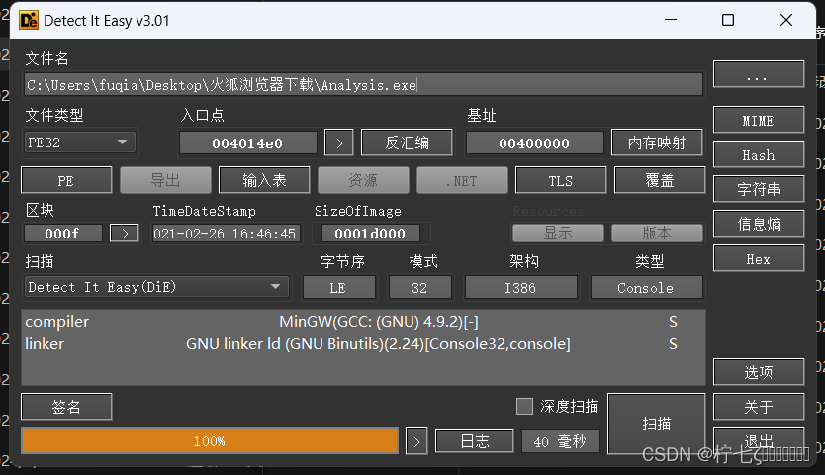Click the 资源 resources button

363,180
